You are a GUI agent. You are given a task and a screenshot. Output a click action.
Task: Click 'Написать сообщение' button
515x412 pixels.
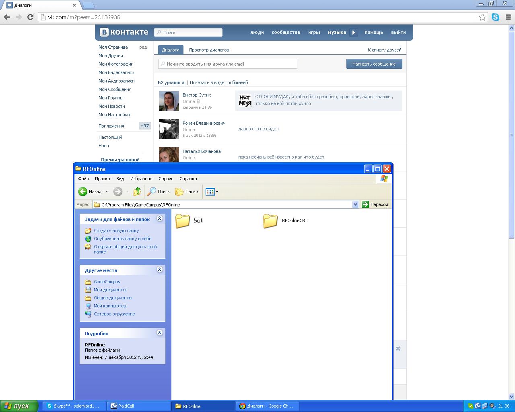[x=374, y=64]
